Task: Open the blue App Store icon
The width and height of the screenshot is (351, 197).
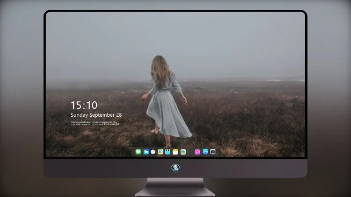Action: (205, 152)
